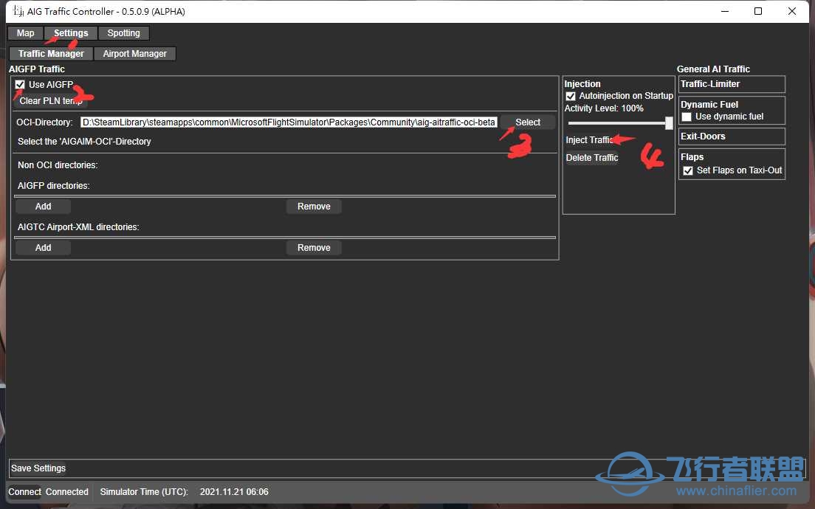Viewport: 815px width, 509px height.
Task: Click the 'AIGFP Traffic' heading
Action: 37,69
